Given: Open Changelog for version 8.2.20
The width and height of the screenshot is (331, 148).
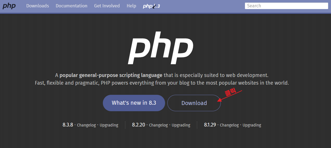Looking at the screenshot, I should coord(158,125).
